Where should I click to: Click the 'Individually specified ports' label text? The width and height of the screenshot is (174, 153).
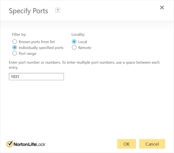point(41,48)
